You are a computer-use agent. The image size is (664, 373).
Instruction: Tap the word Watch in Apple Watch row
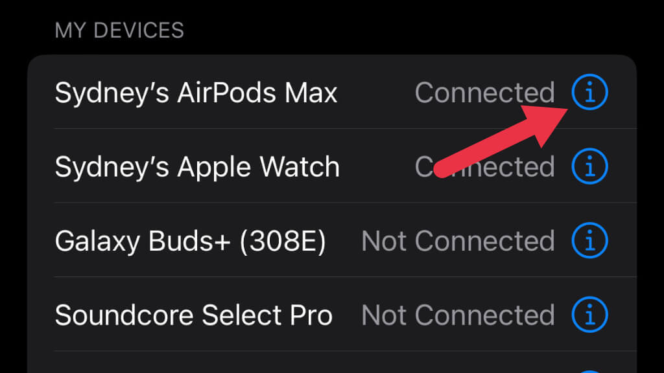300,167
